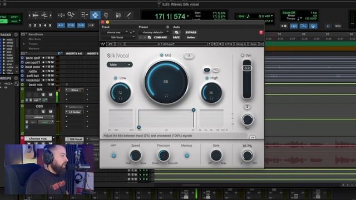Solo the perc golf track
The image size is (356, 200).
point(49,58)
